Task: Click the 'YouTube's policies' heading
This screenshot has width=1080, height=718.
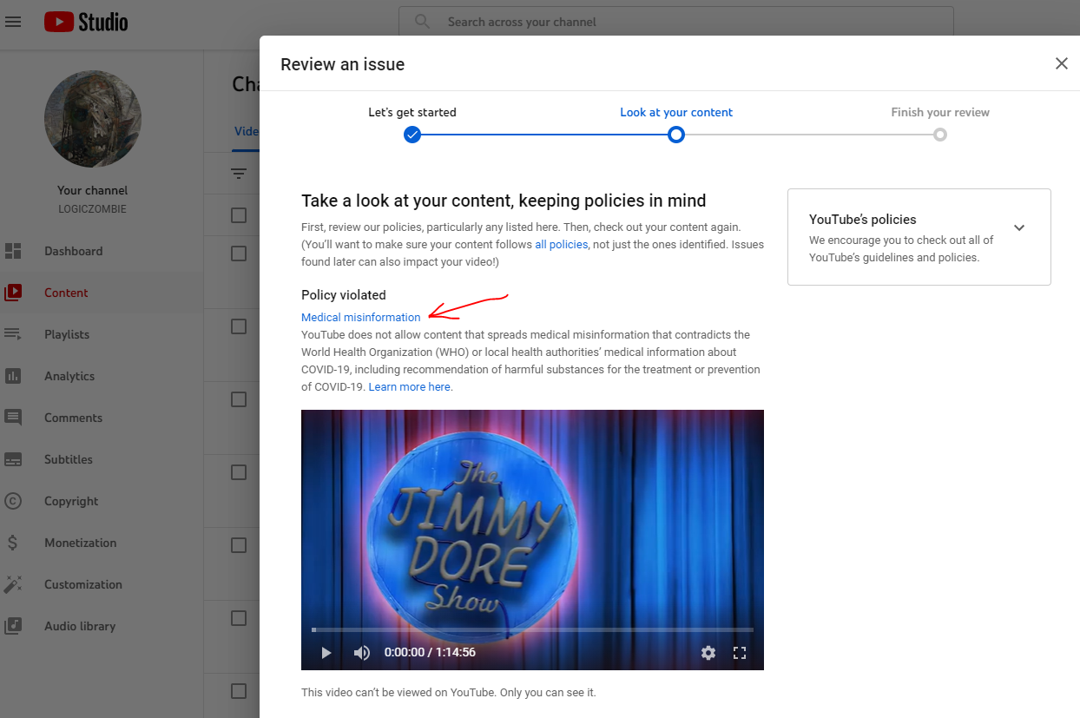Action: pos(863,220)
